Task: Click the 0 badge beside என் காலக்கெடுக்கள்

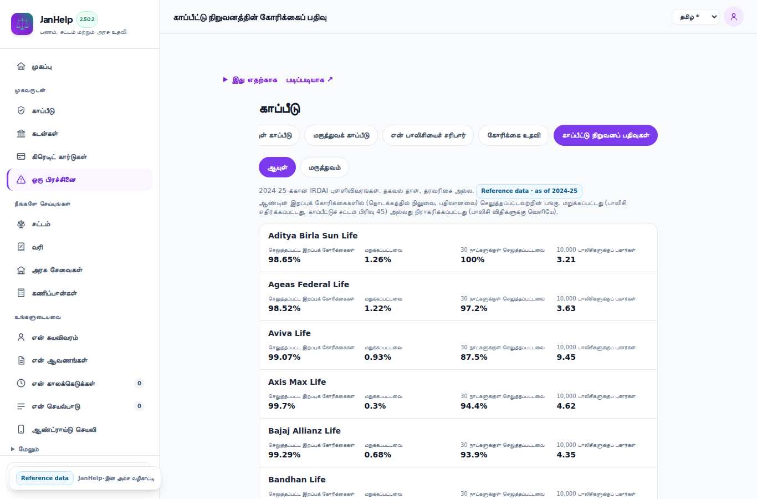Action: (139, 383)
